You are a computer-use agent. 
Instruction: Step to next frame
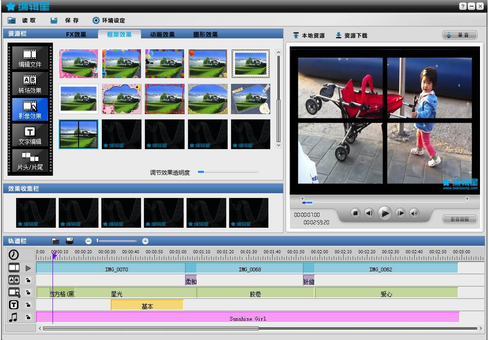click(400, 214)
